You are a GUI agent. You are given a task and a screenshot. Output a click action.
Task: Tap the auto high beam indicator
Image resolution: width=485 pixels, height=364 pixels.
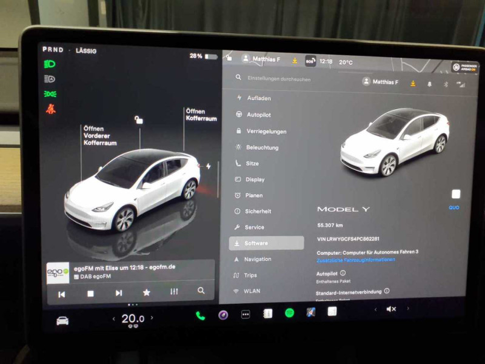(50, 79)
